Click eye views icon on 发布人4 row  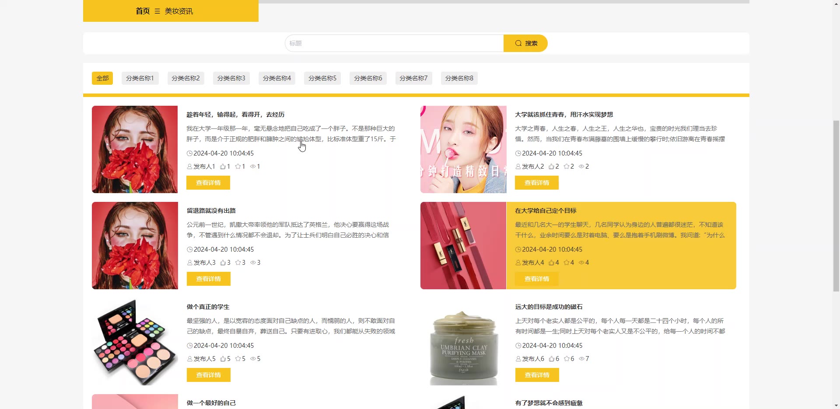[x=581, y=263]
